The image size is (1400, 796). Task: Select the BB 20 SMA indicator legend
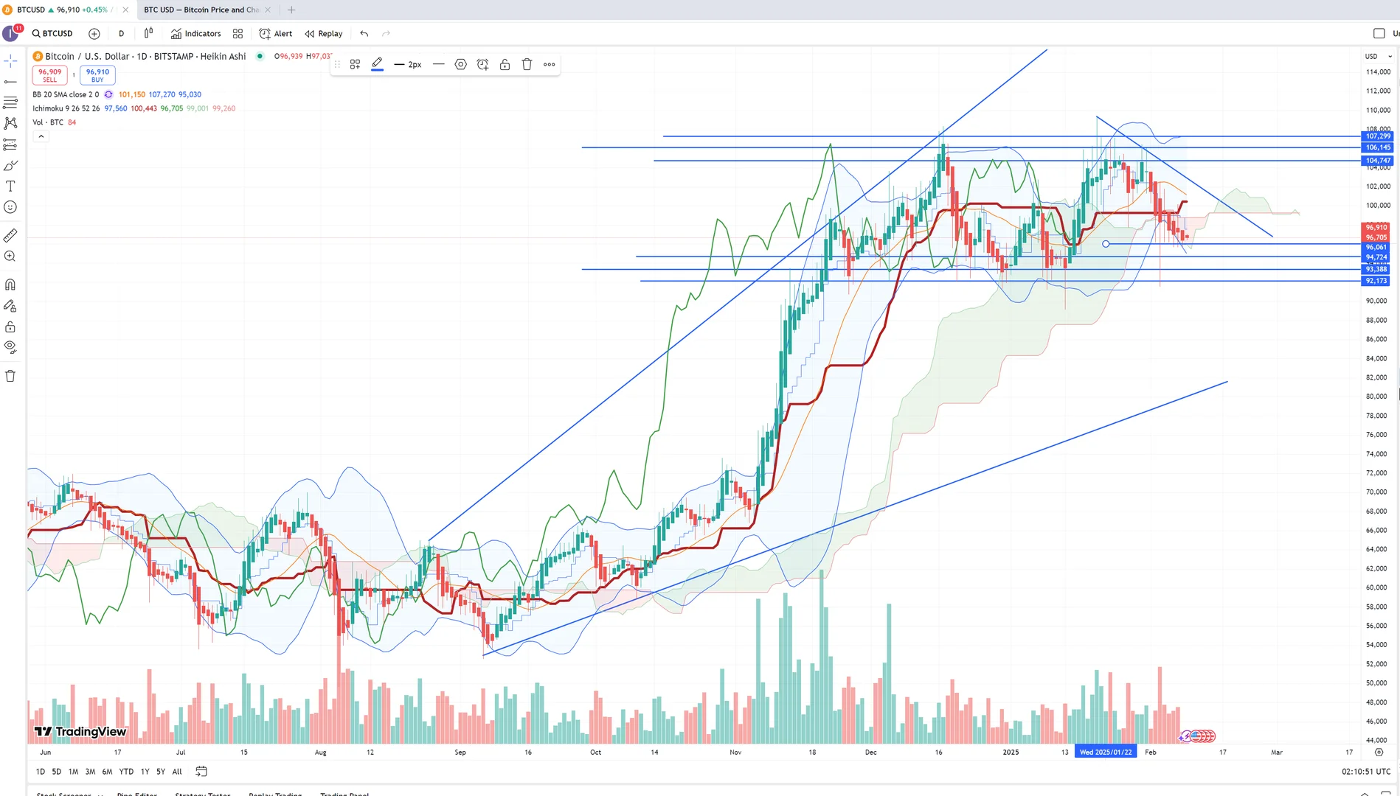66,94
